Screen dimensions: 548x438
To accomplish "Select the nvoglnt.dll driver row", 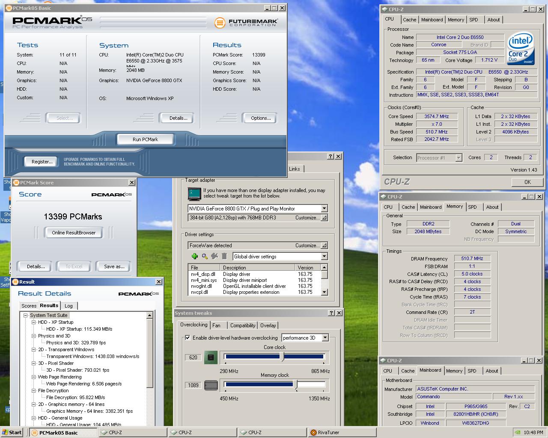I will pos(254,286).
